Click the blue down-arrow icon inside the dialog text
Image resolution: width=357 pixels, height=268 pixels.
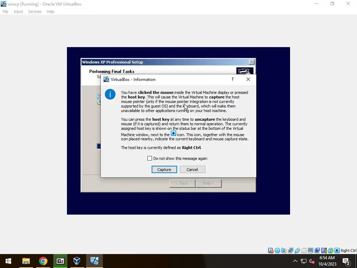point(174,134)
